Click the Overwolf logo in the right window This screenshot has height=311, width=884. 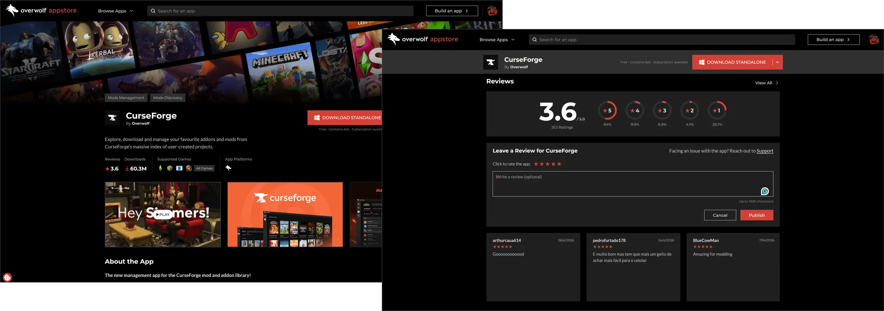[423, 39]
